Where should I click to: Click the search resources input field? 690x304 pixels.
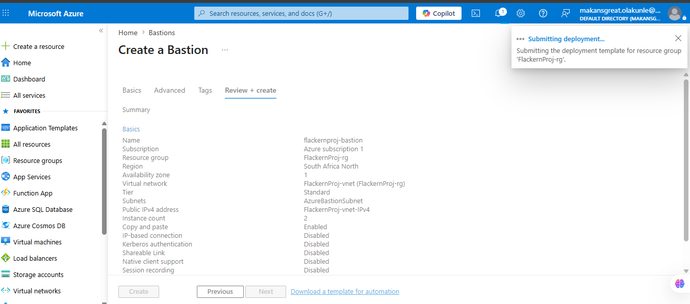coord(301,13)
